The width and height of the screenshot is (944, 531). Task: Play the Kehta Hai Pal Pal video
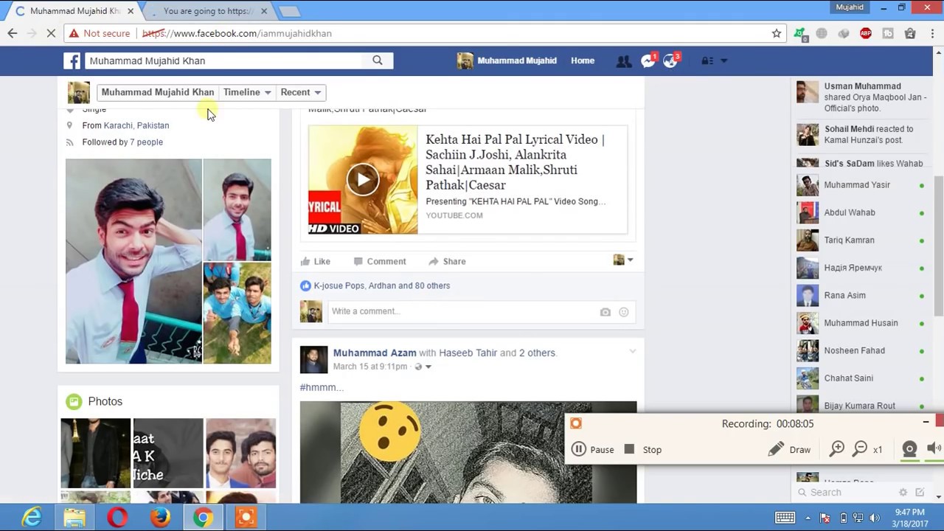pos(363,179)
